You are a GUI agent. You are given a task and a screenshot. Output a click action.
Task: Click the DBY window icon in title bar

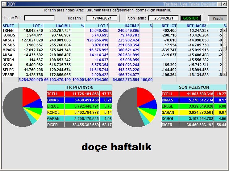[4, 4]
